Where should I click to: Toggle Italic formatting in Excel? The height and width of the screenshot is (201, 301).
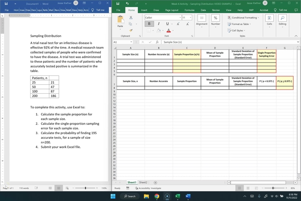coord(158,24)
